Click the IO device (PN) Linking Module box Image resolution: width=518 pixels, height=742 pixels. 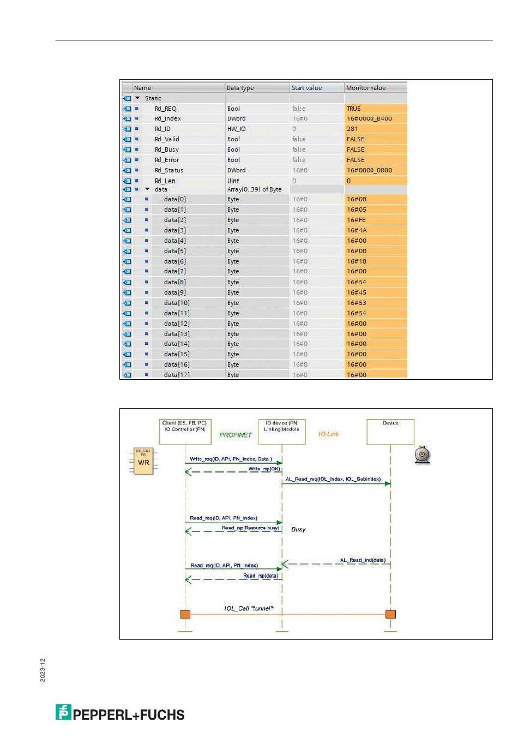coord(282,432)
